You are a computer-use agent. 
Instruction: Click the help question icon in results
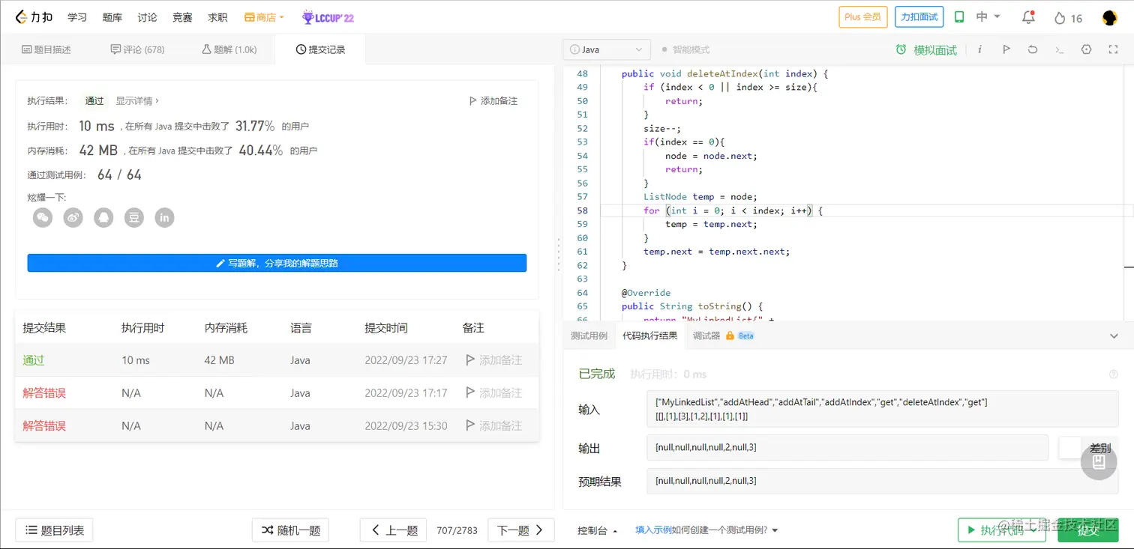1113,374
